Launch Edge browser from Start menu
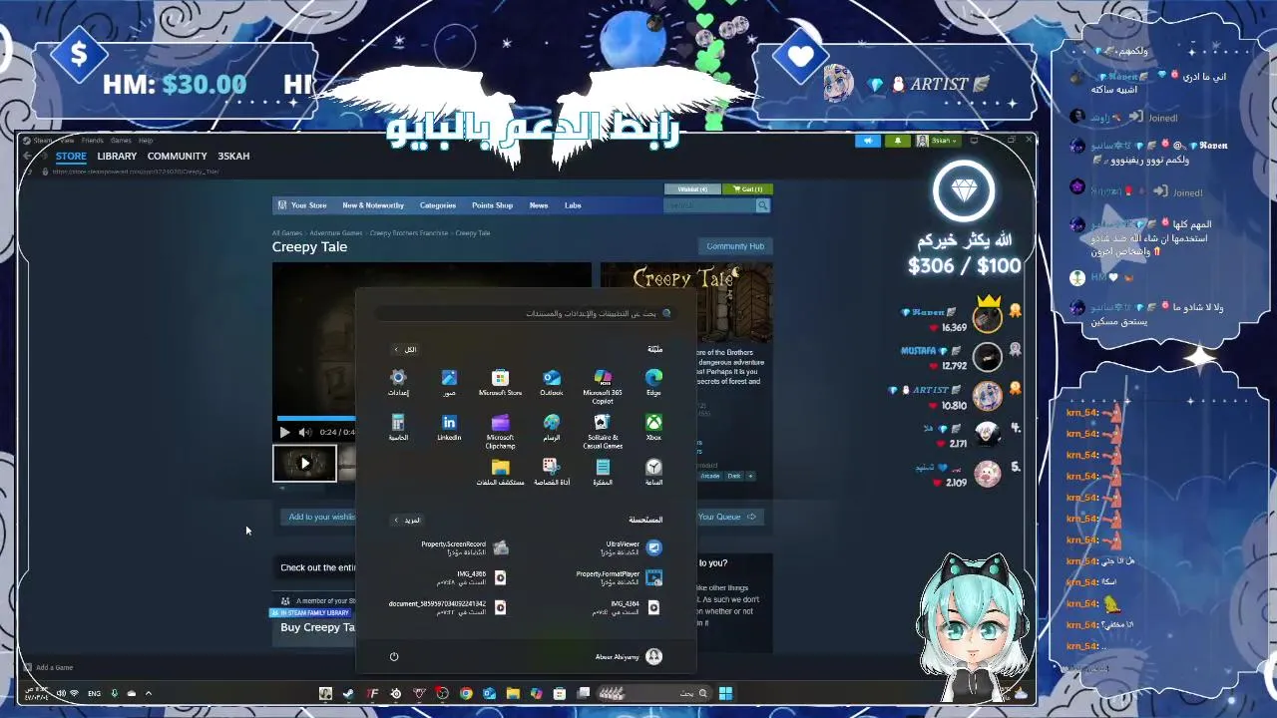Screen dimensions: 1277x718 pyautogui.click(x=653, y=383)
